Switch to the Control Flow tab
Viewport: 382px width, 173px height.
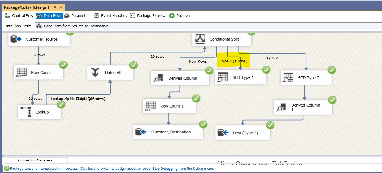coord(19,16)
